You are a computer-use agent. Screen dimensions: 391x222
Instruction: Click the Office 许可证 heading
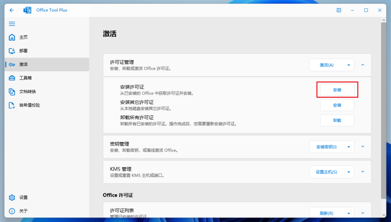click(x=118, y=195)
